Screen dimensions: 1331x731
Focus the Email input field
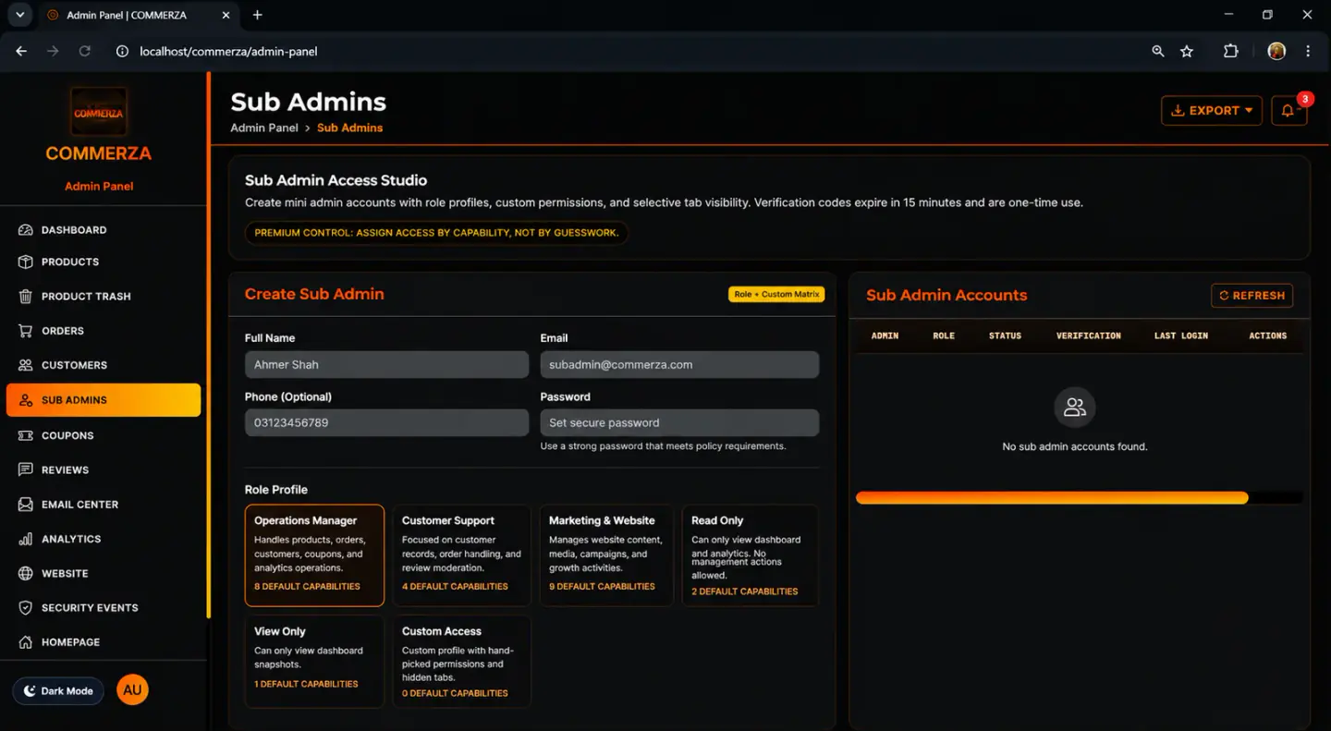click(x=679, y=365)
